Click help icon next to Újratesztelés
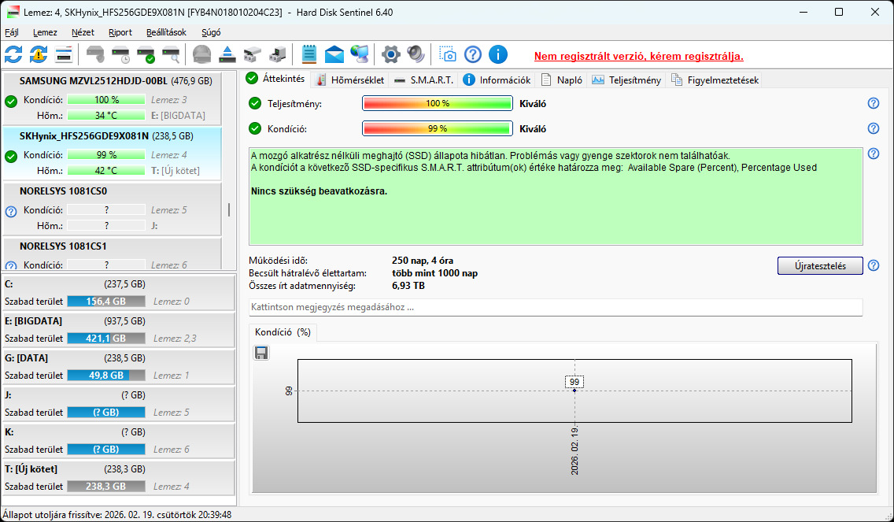Viewport: 894px width, 522px height. pyautogui.click(x=873, y=265)
